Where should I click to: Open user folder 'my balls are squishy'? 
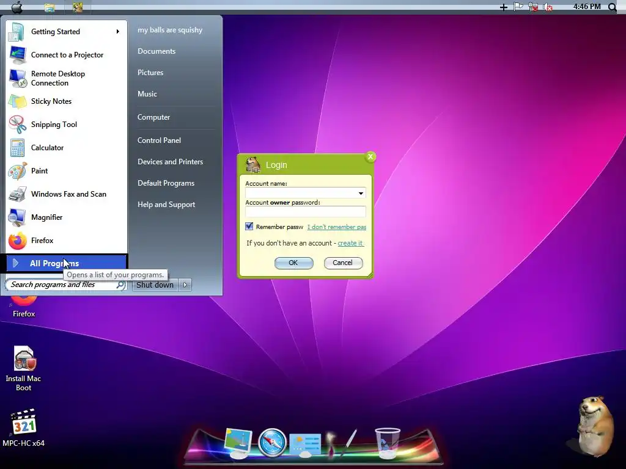tap(170, 30)
